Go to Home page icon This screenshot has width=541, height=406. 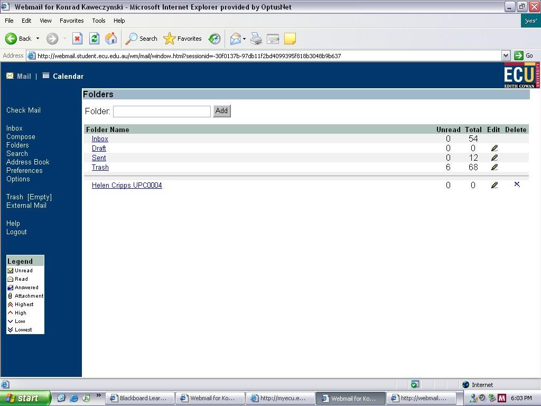111,39
